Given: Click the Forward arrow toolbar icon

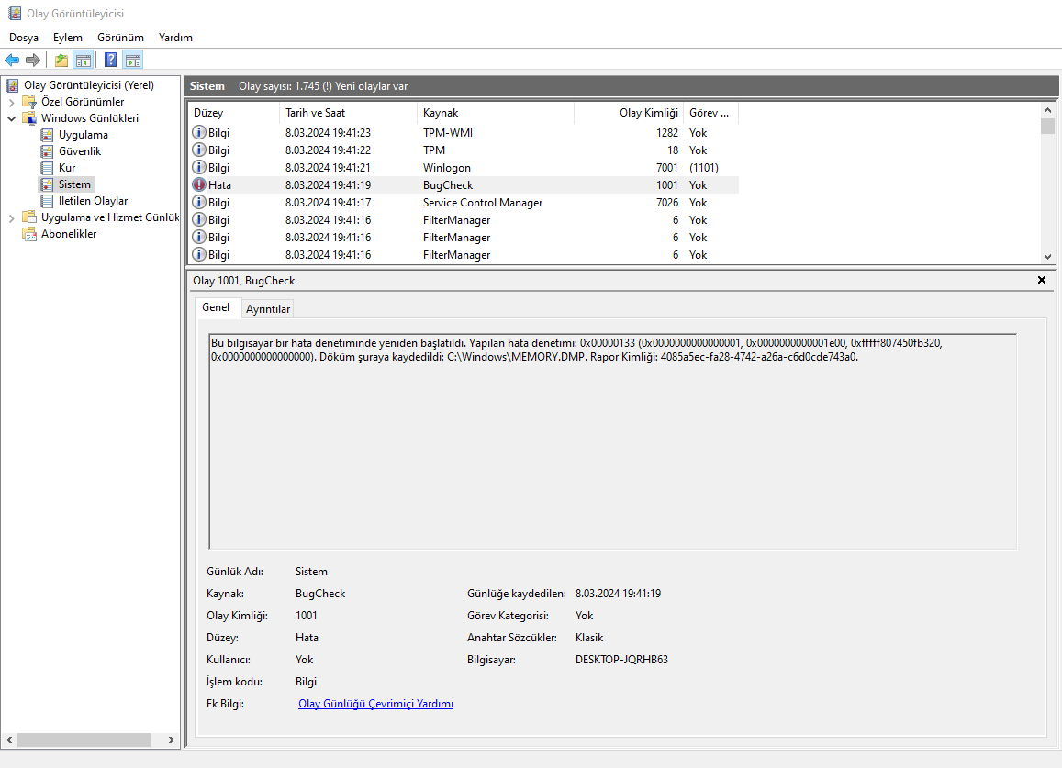Looking at the screenshot, I should pyautogui.click(x=32, y=61).
